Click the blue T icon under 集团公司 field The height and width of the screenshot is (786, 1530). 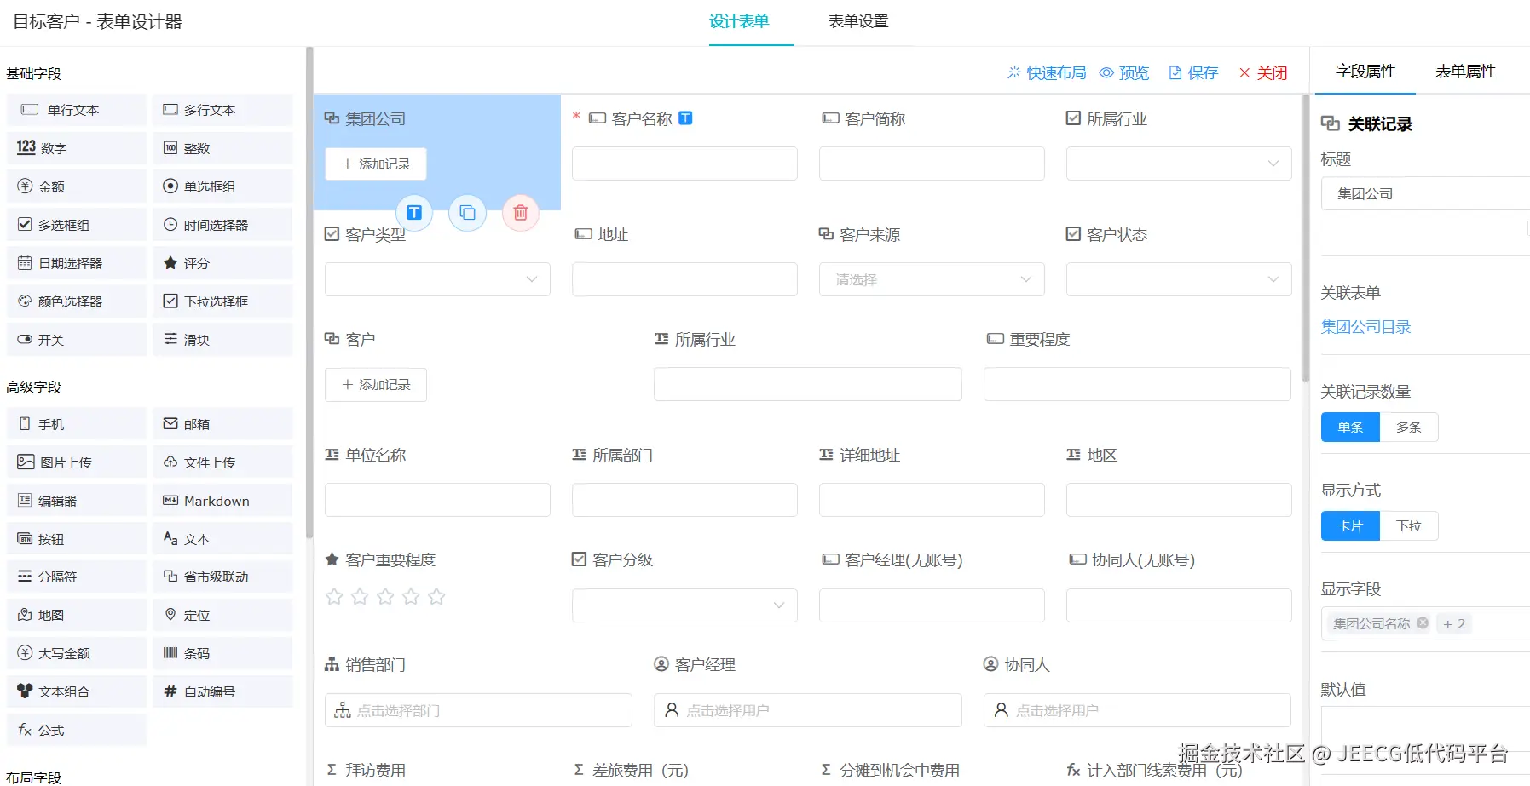[414, 212]
